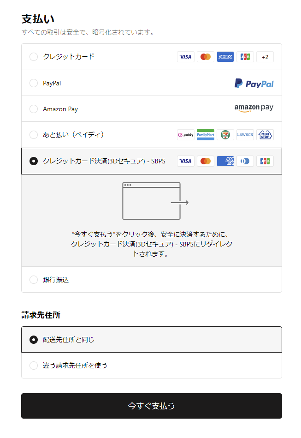Select 配送先住所と同じ billing option
Screen dimensions: 301x438
coord(34,340)
